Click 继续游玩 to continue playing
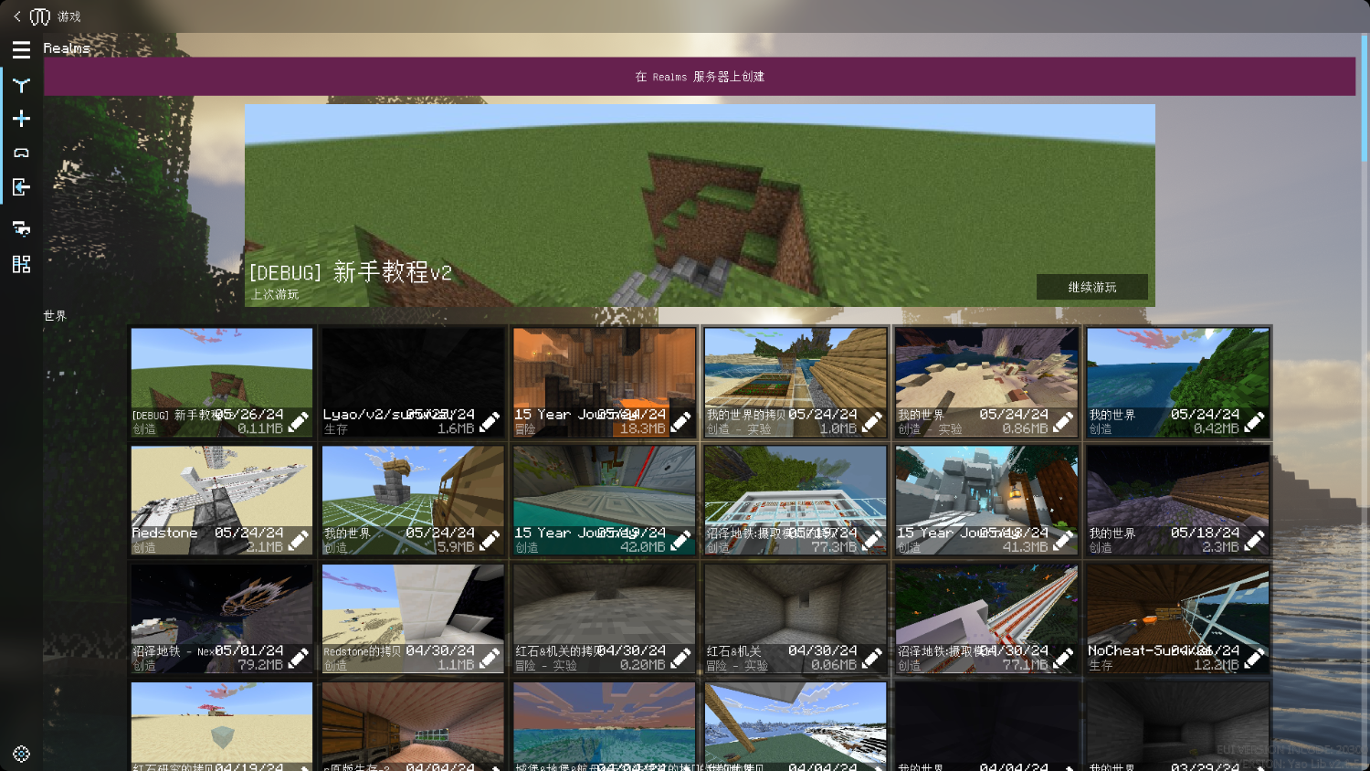Viewport: 1370px width, 771px height. coord(1092,287)
